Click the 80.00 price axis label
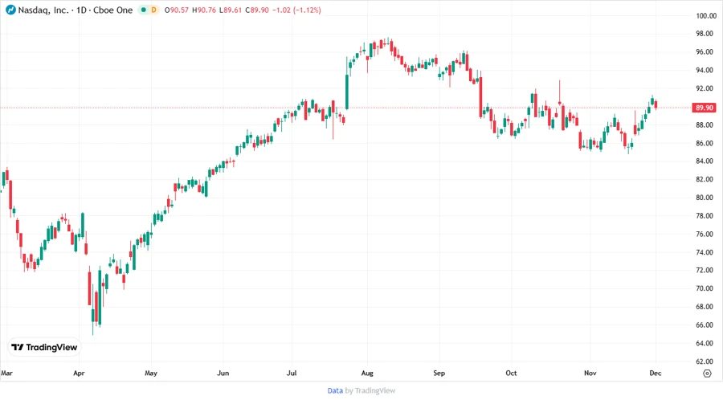This screenshot has width=723, height=400. pos(705,198)
